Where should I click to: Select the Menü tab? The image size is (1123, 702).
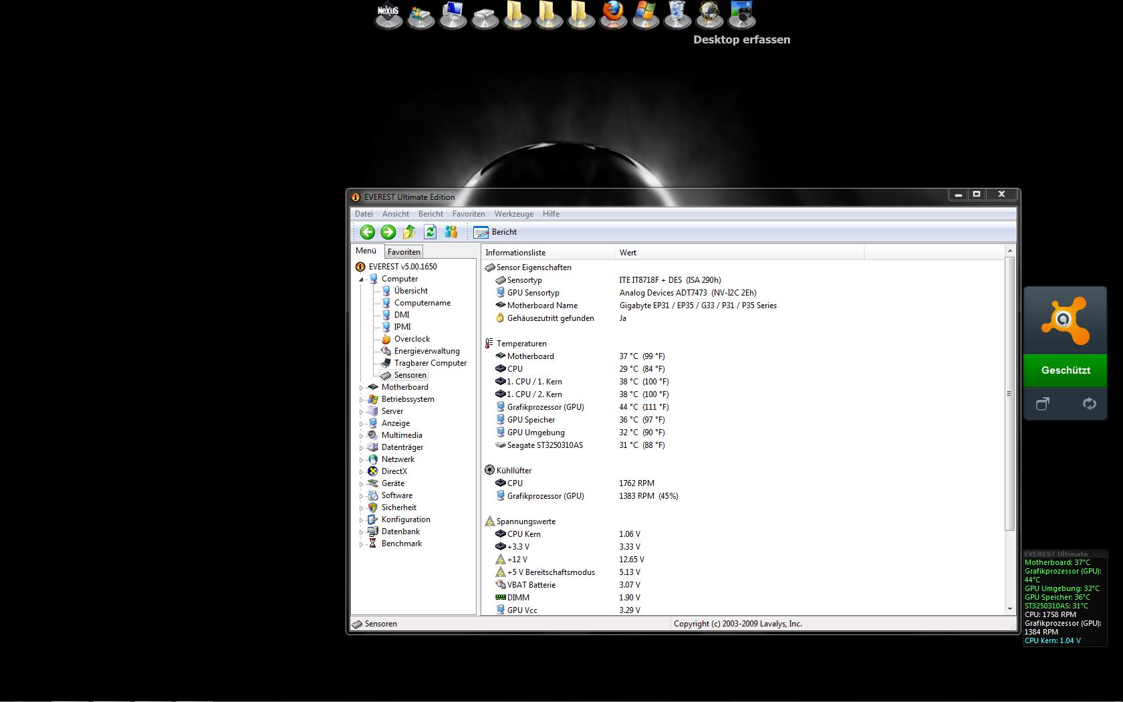(x=366, y=251)
